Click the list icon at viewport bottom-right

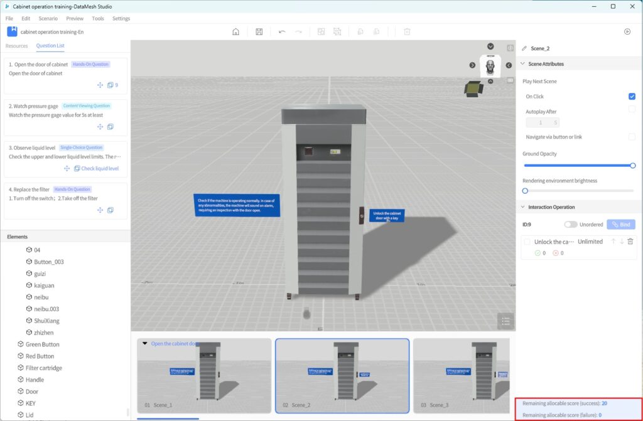click(x=505, y=321)
